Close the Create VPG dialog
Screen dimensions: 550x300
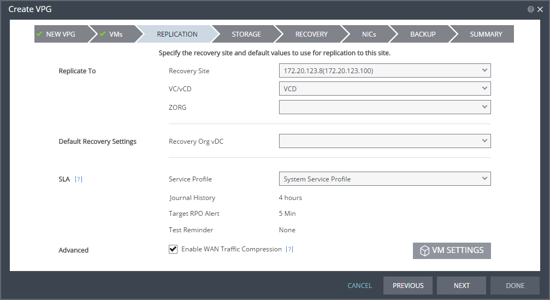tap(540, 9)
